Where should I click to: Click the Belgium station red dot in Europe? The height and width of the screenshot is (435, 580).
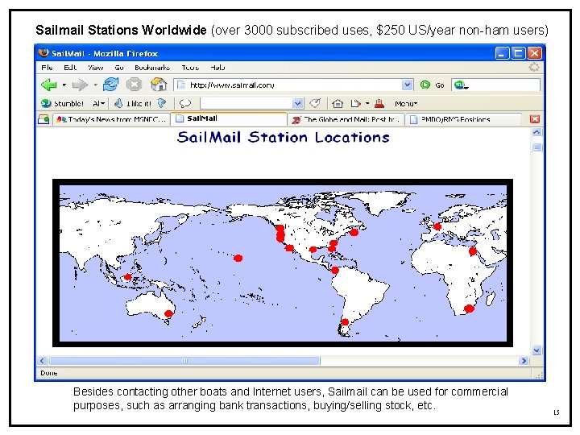point(437,226)
